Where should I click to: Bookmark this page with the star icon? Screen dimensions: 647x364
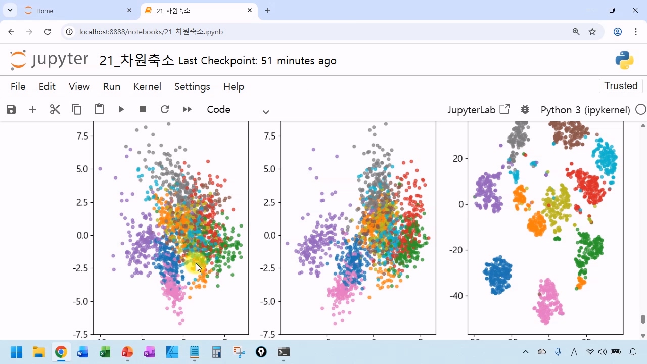pyautogui.click(x=592, y=32)
